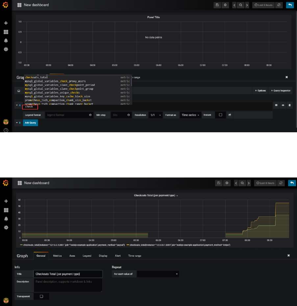The height and width of the screenshot is (306, 297).
Task: Select mysql_global_variables_unique_checks suggestion
Action: pos(78,92)
